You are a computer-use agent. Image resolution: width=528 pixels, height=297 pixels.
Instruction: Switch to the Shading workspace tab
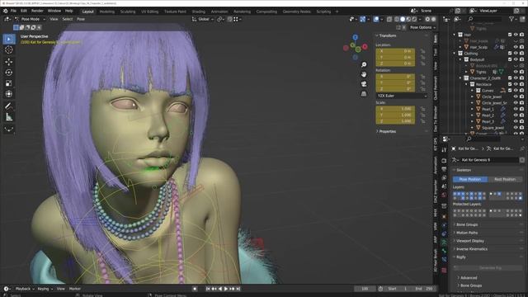[x=199, y=12]
